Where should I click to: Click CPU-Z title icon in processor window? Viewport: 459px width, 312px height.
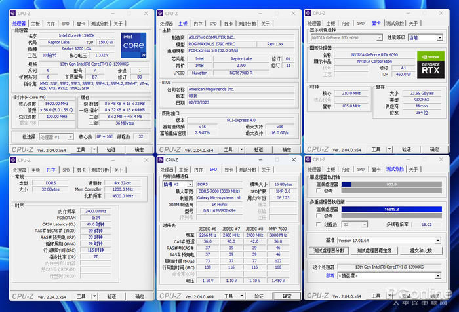pos(13,14)
